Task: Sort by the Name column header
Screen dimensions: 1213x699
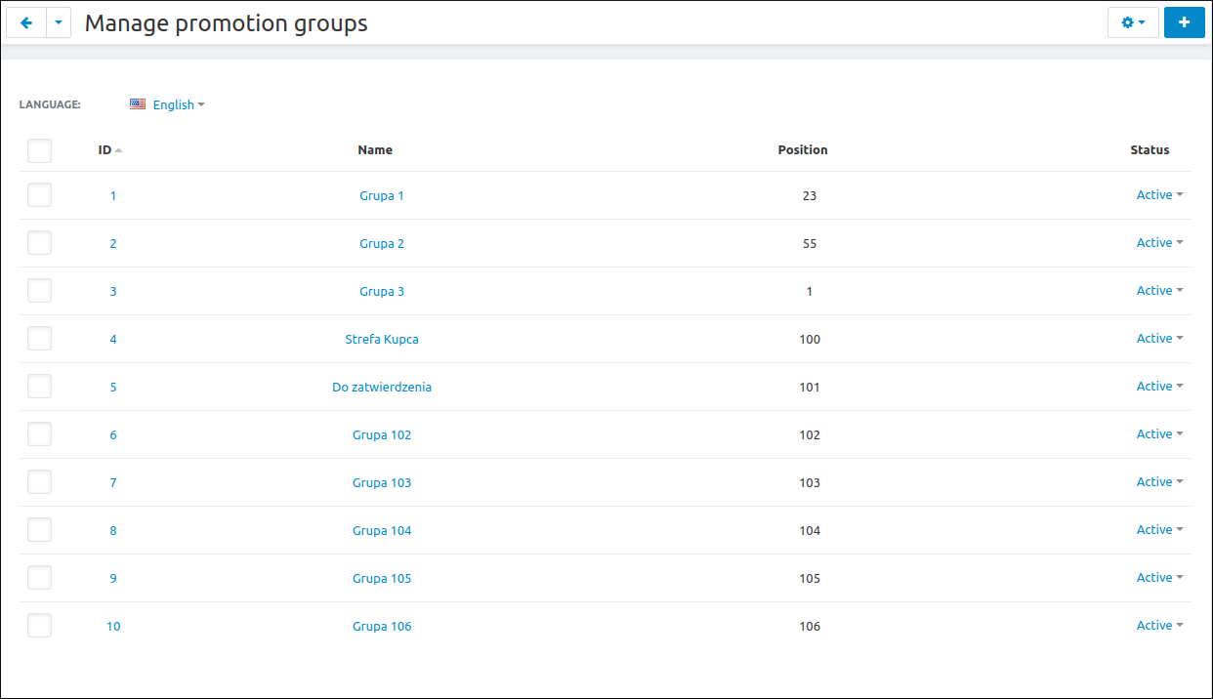Action: point(375,150)
